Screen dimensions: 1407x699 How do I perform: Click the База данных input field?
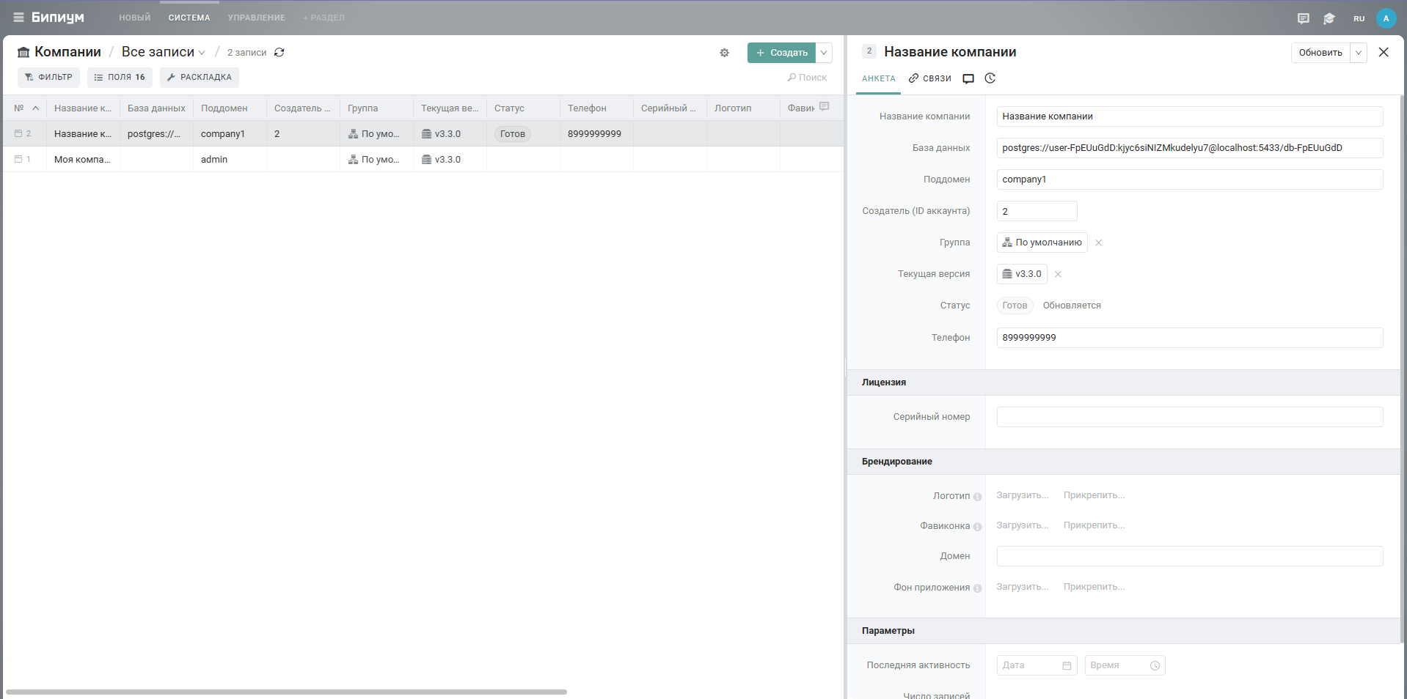pos(1190,148)
